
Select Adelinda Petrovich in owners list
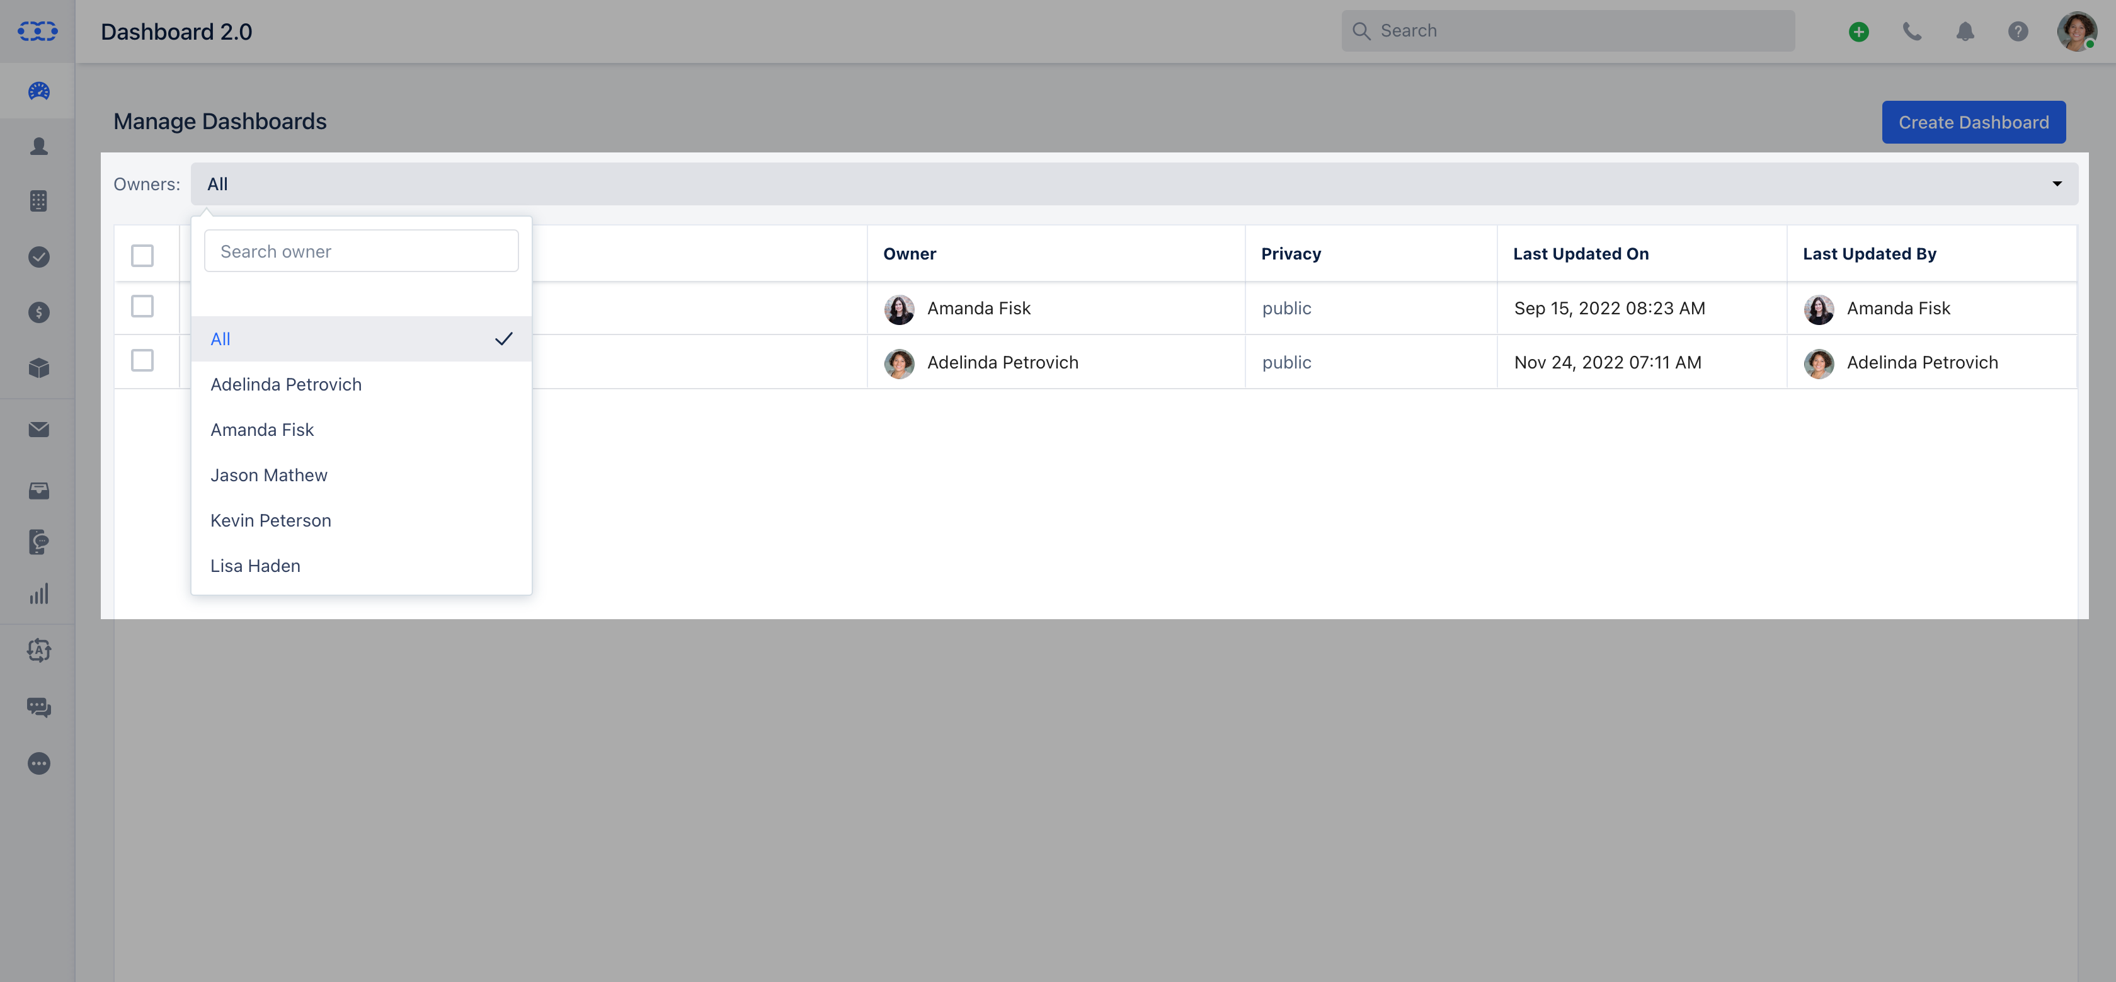(x=362, y=384)
